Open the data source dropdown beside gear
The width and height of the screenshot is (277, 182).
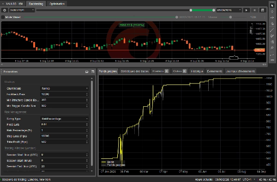click(x=22, y=10)
